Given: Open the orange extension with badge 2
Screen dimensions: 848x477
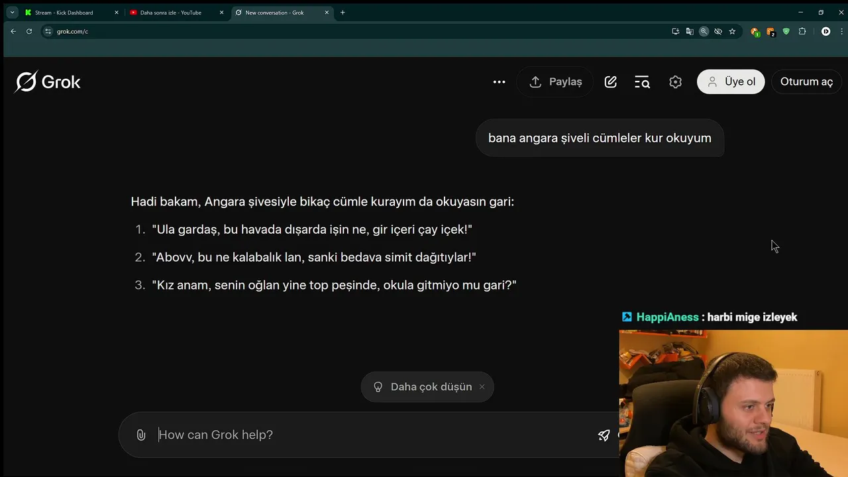Looking at the screenshot, I should pyautogui.click(x=770, y=31).
